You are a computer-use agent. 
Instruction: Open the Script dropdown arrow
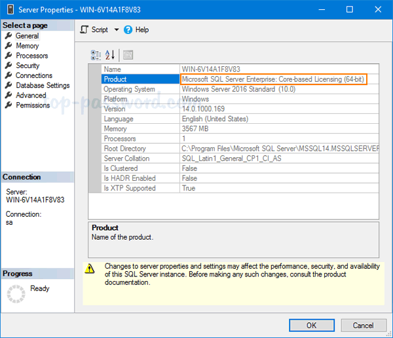[117, 30]
